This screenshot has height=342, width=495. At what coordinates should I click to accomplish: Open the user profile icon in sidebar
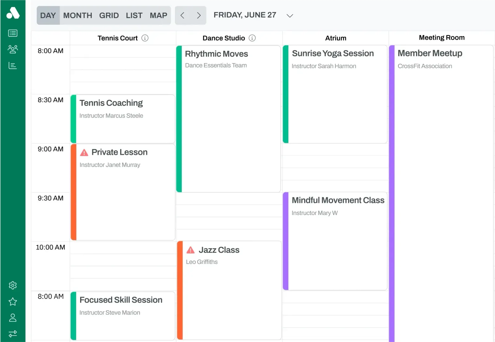tap(13, 318)
